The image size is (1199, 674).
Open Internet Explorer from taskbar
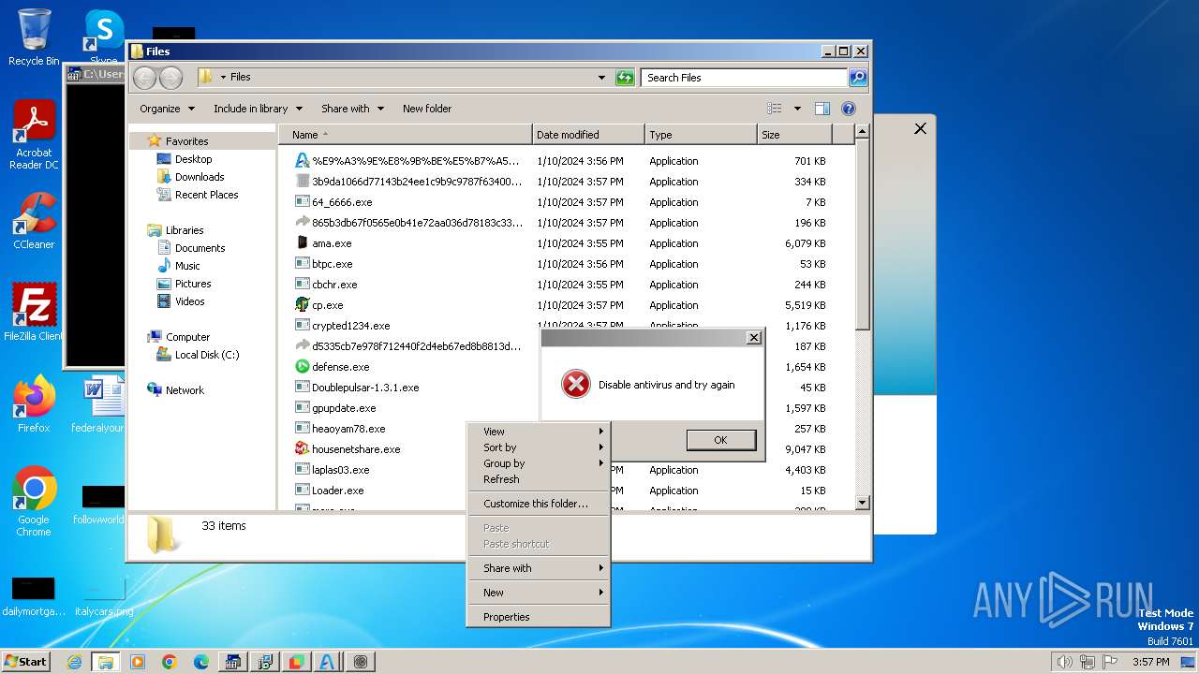click(74, 662)
